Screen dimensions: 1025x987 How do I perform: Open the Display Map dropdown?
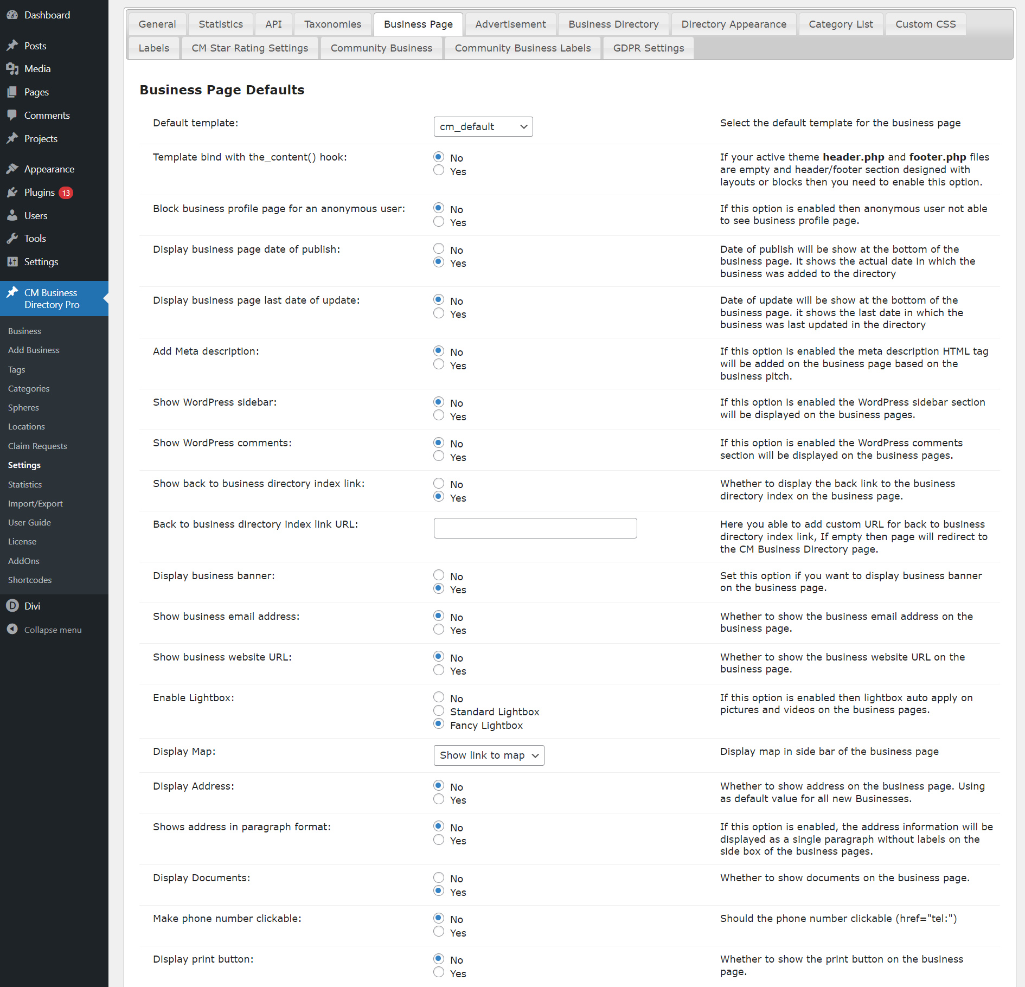tap(489, 755)
